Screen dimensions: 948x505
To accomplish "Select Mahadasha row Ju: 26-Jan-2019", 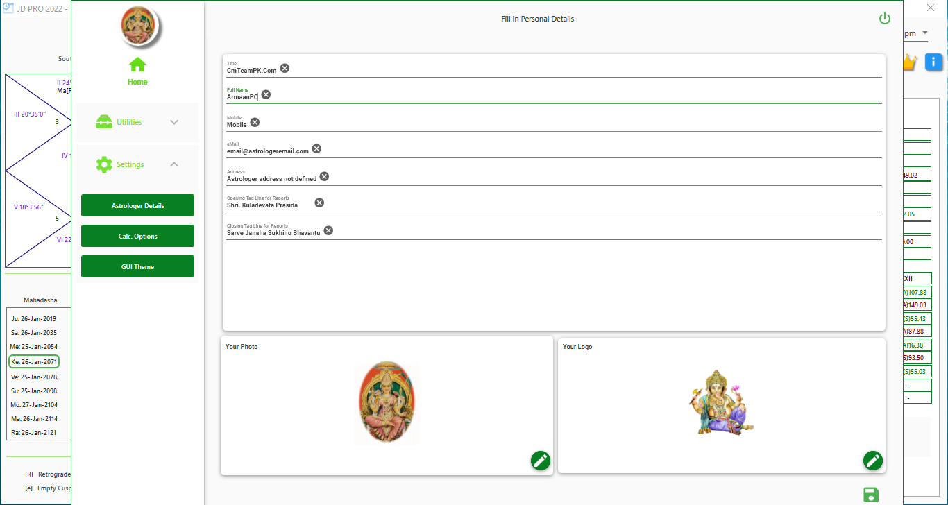I will tap(34, 319).
